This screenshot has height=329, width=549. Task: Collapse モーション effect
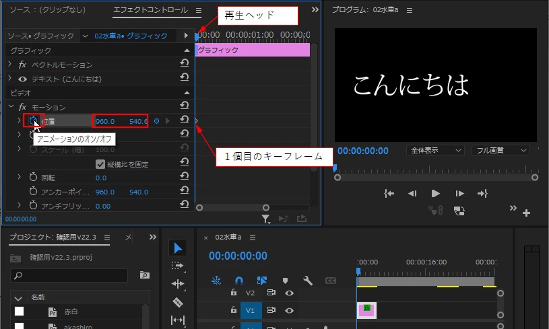[x=11, y=106]
